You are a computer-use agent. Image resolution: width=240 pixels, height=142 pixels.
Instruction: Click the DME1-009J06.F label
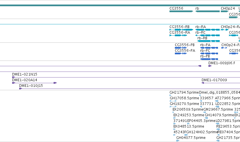coord(222,63)
